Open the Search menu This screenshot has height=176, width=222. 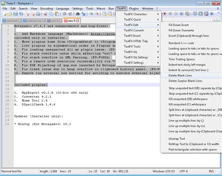(x=23, y=8)
